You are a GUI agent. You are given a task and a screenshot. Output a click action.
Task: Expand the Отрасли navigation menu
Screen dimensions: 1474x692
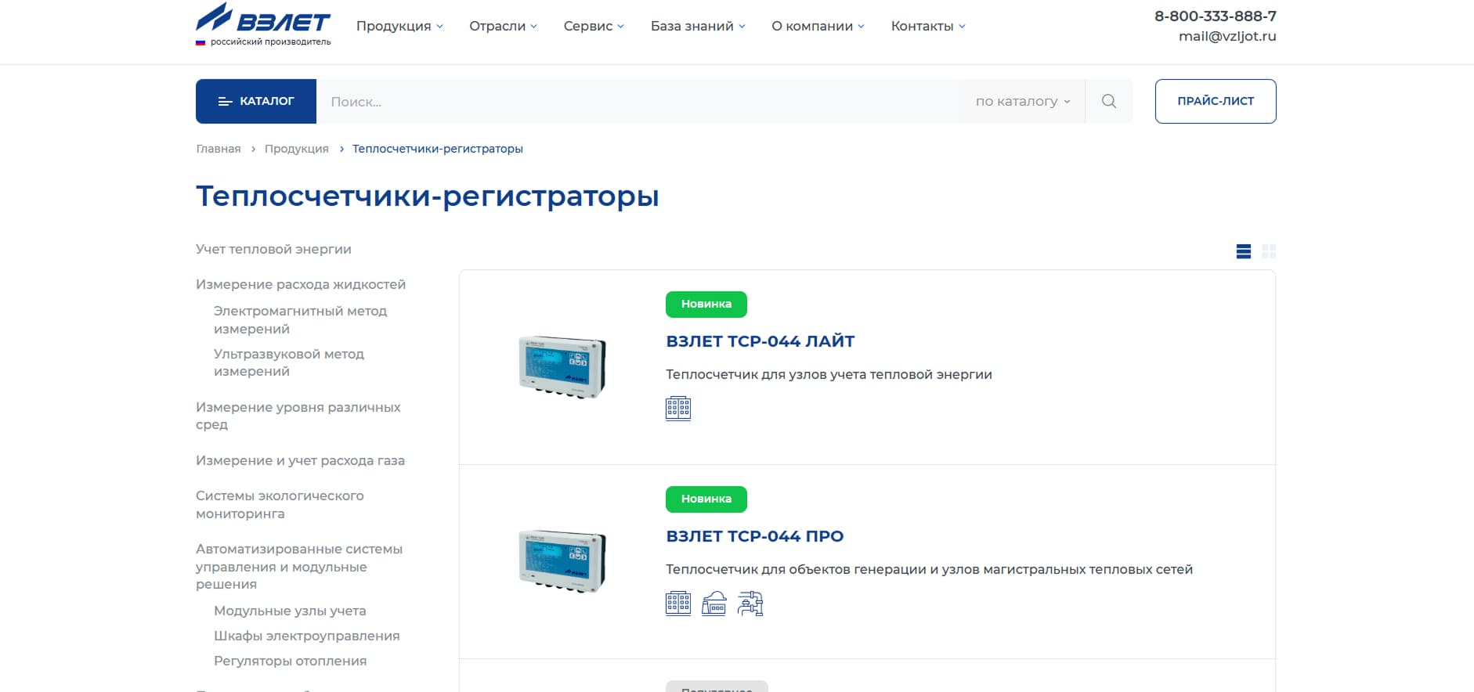point(503,26)
